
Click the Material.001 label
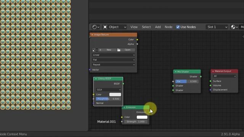click(106, 122)
